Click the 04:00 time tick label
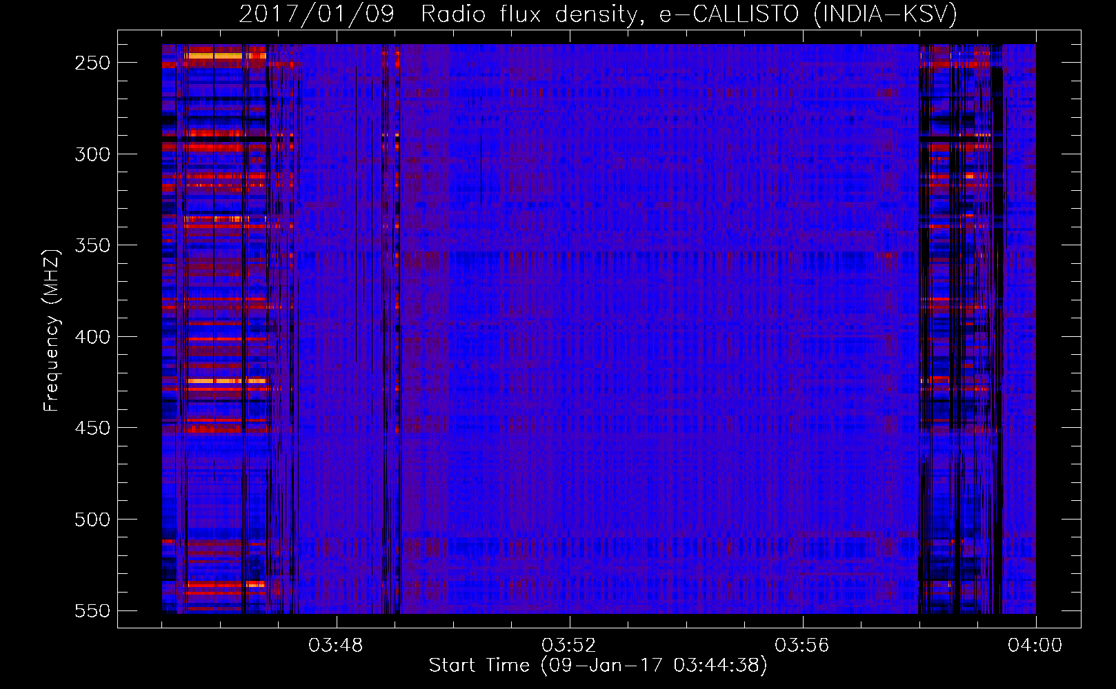This screenshot has width=1116, height=689. 1035,646
